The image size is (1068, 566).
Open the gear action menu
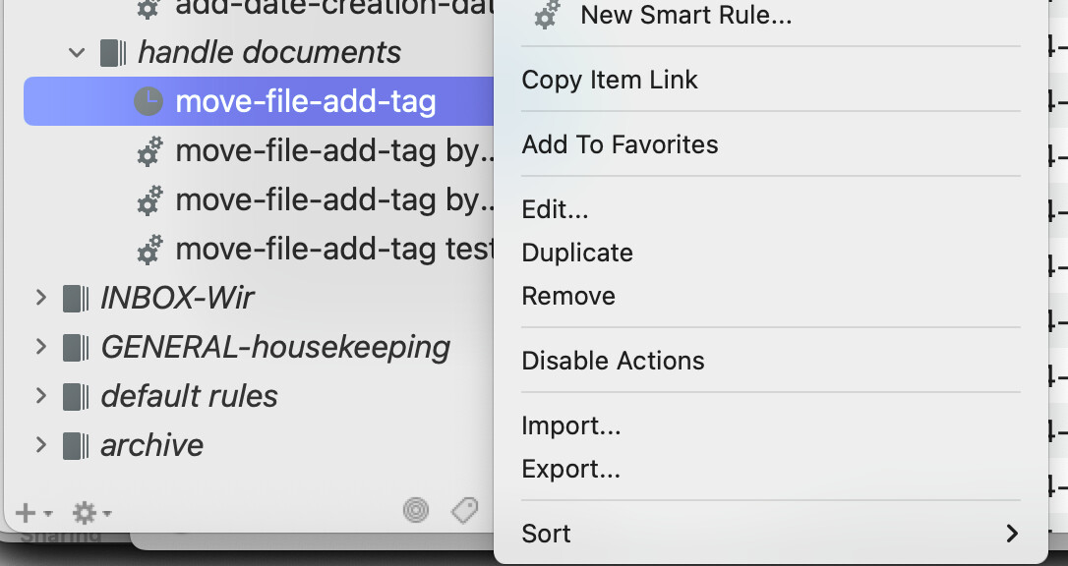coord(91,513)
